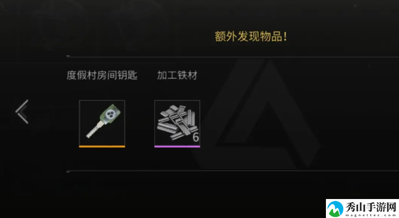Screen dimensions: 399x218
Task: Click the 额外发现物品! heading
Action: point(251,36)
